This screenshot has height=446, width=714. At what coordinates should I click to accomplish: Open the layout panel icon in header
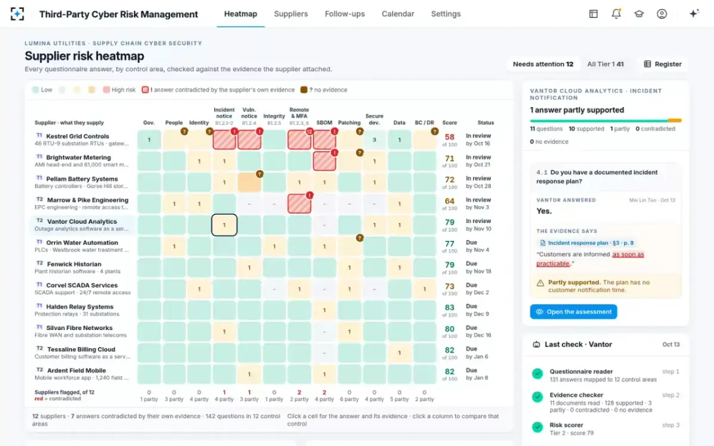click(x=593, y=14)
